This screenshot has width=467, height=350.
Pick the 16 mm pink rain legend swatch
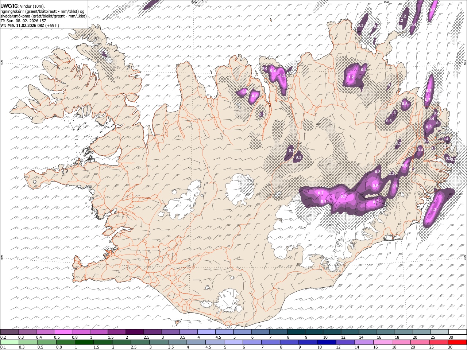coord(382,342)
